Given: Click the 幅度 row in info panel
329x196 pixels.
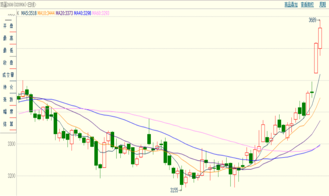Looking at the screenshot, I should [x=8, y=111].
